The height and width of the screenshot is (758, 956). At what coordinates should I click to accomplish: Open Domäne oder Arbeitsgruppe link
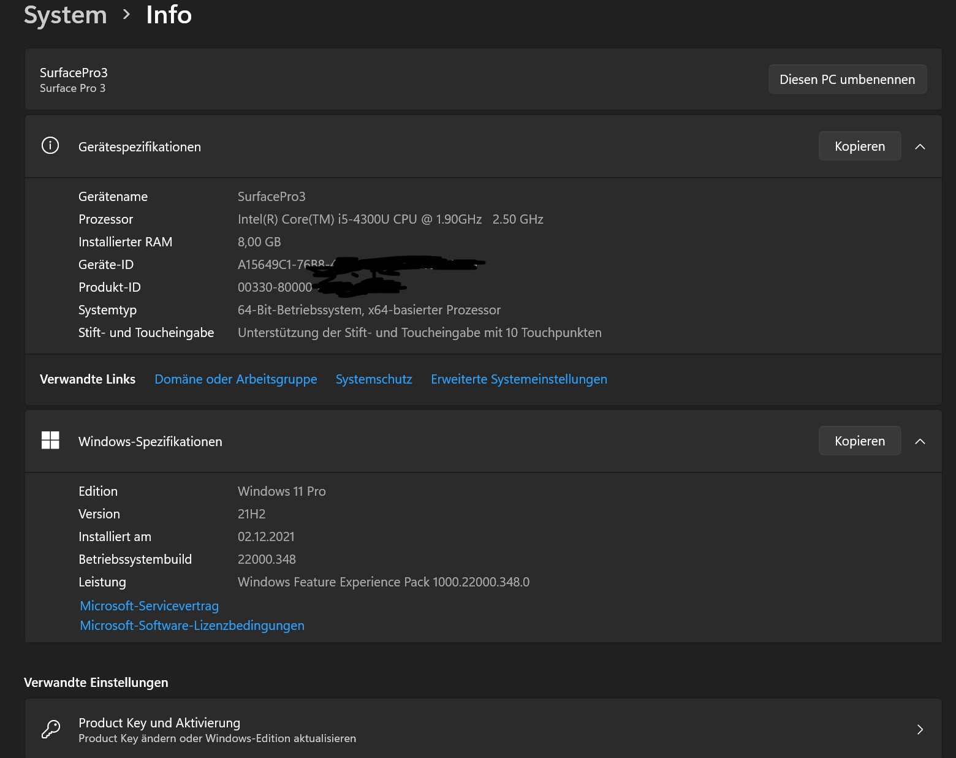click(x=236, y=379)
